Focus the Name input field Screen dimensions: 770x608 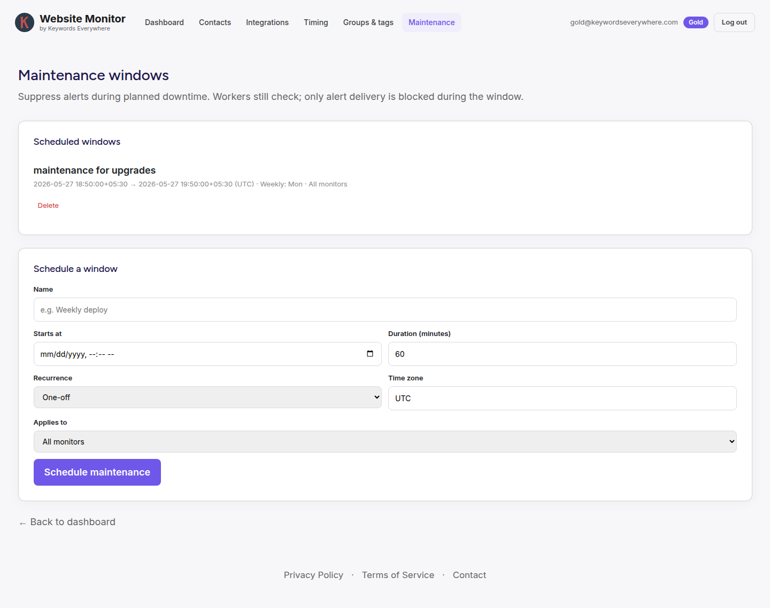coord(385,310)
